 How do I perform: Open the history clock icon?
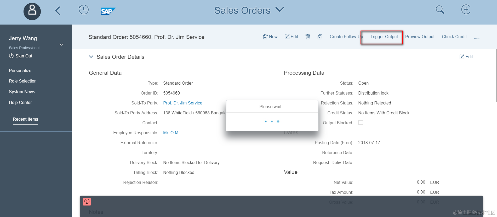coord(84,10)
